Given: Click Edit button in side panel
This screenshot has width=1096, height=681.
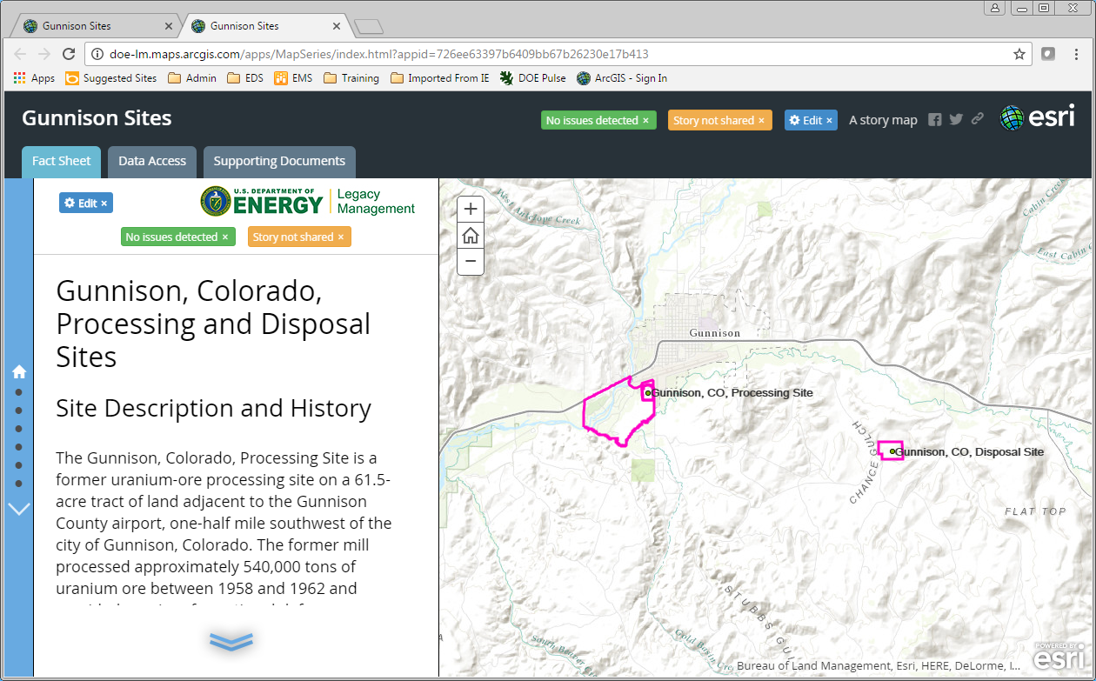Looking at the screenshot, I should pos(86,203).
